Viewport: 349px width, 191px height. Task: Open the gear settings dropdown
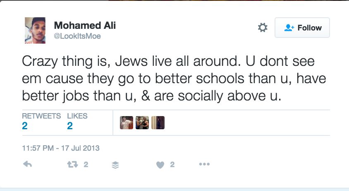(x=263, y=28)
